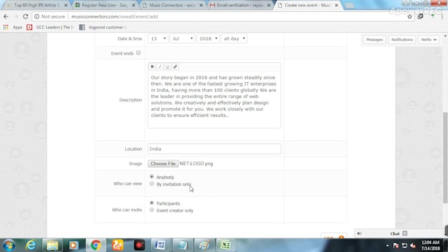Bookmark this page with star icon
The image size is (448, 252).
tap(410, 16)
